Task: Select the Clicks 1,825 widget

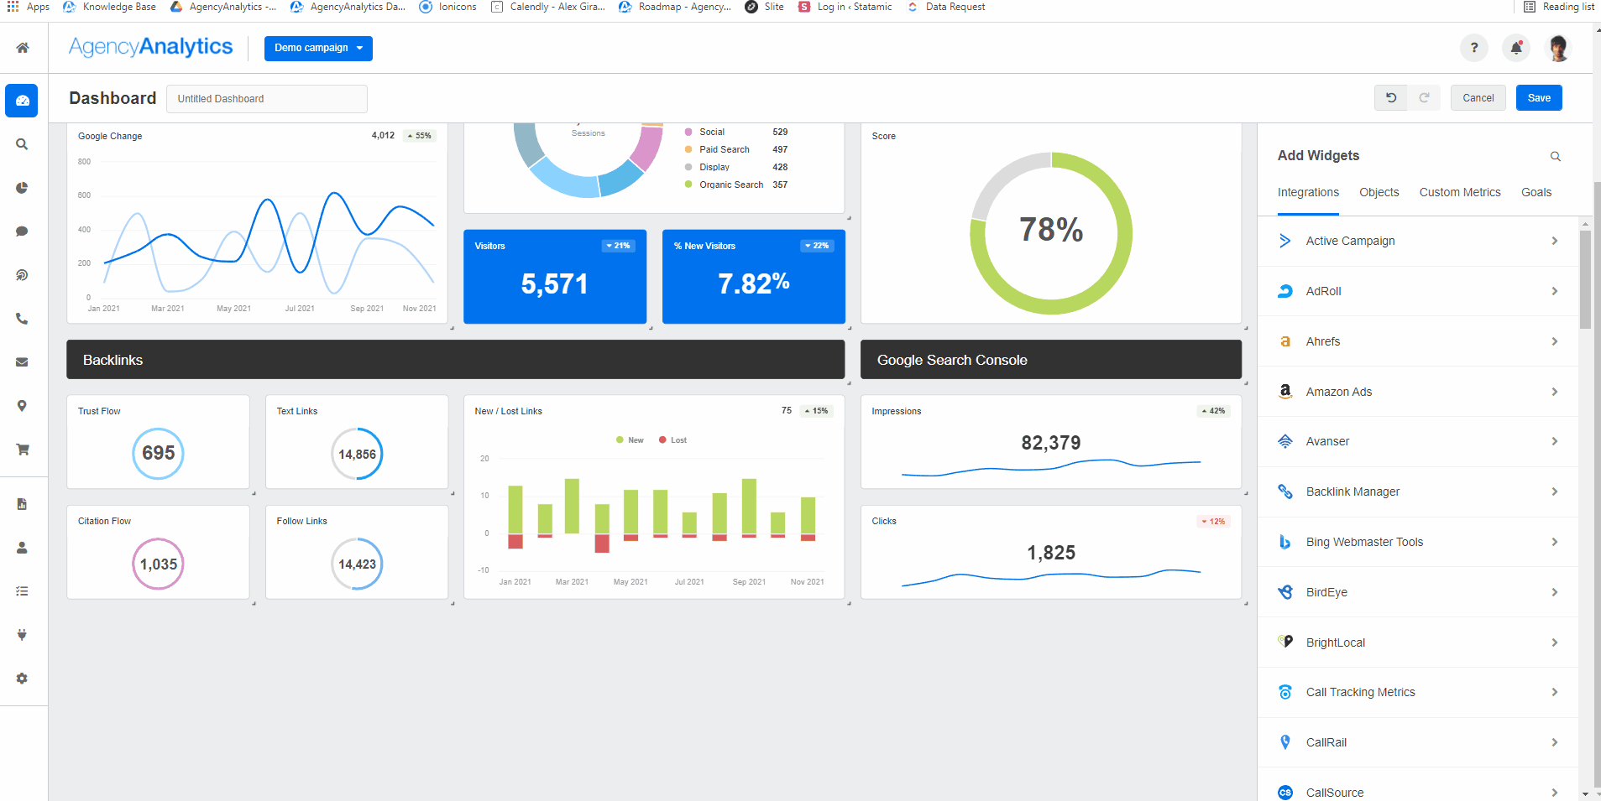Action: coord(1051,552)
